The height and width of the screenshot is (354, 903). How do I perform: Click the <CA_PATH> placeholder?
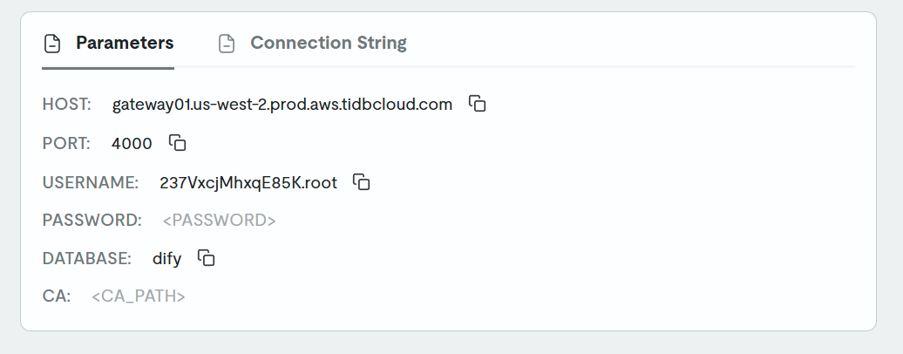(139, 296)
